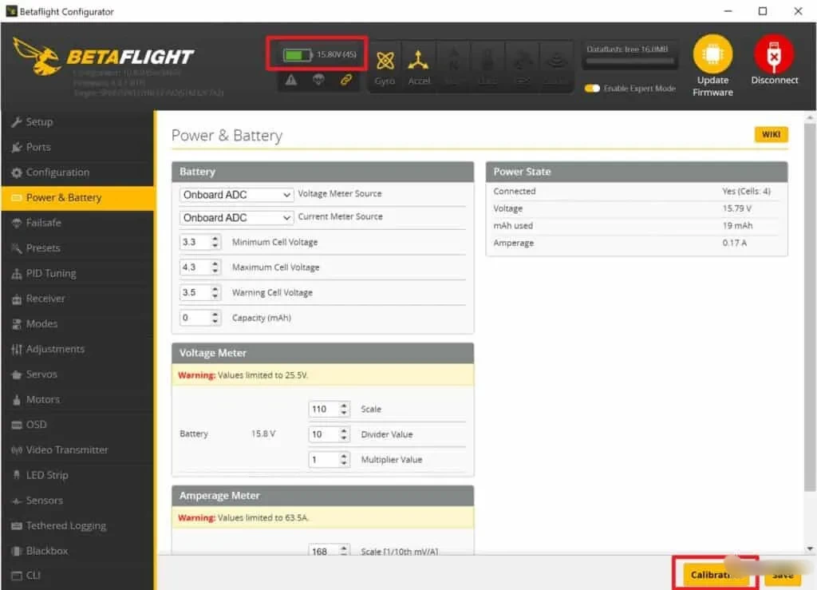The image size is (817, 590).
Task: Open the Modes tab
Action: tap(78, 323)
